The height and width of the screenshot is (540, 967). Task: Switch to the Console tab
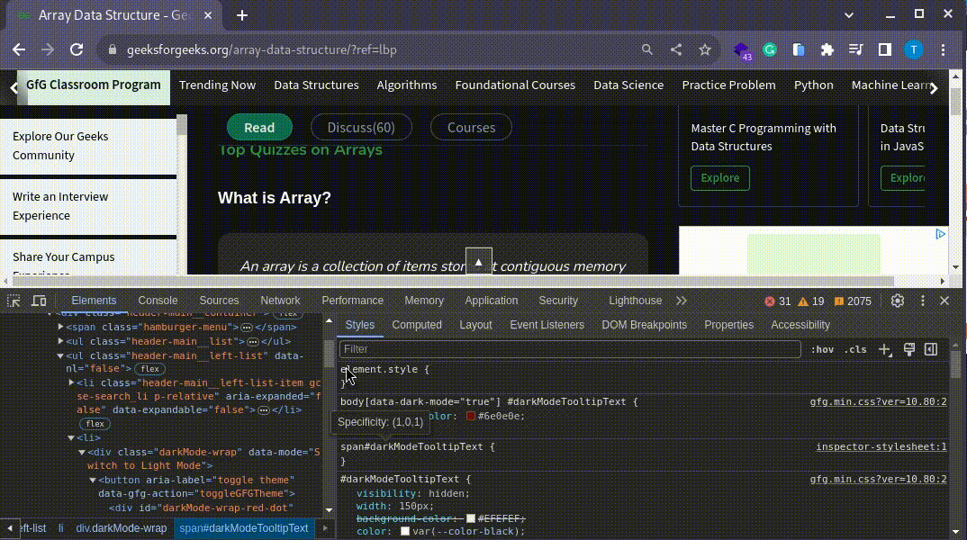tap(158, 301)
